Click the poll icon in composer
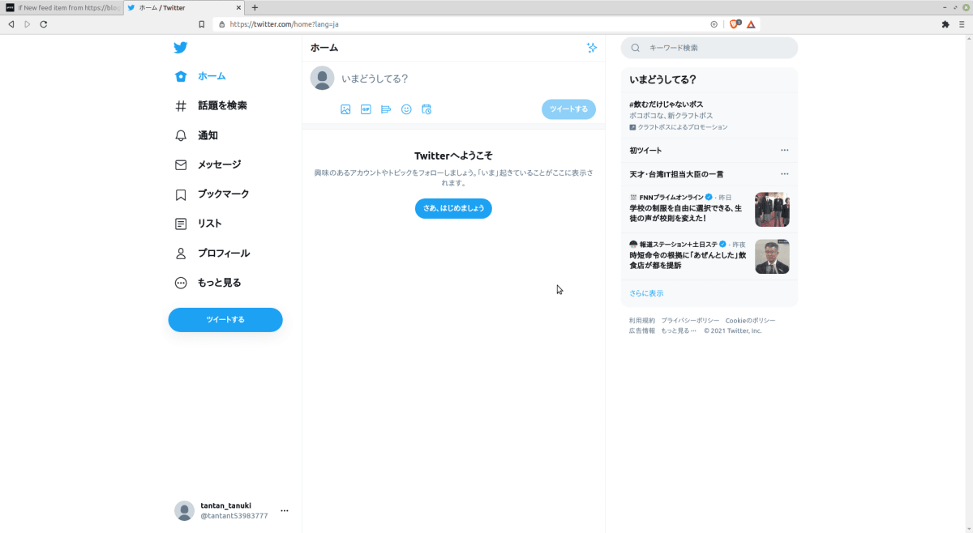 (x=386, y=109)
